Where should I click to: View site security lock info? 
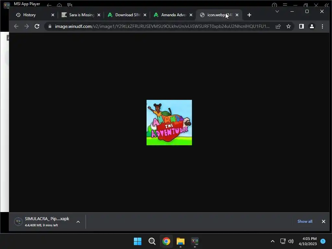click(x=50, y=26)
